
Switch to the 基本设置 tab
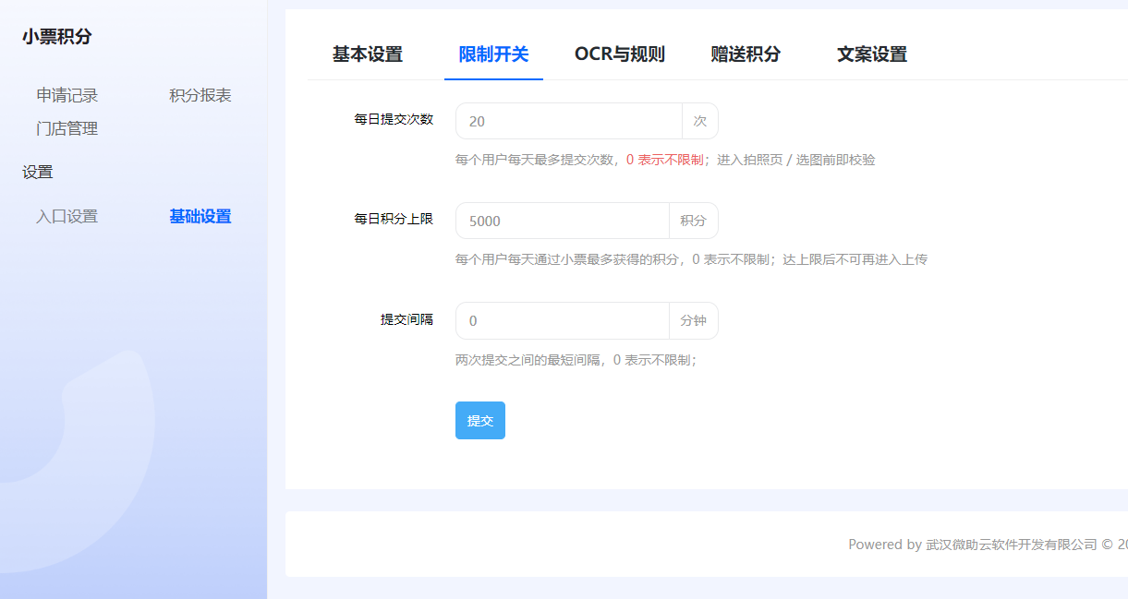click(368, 54)
